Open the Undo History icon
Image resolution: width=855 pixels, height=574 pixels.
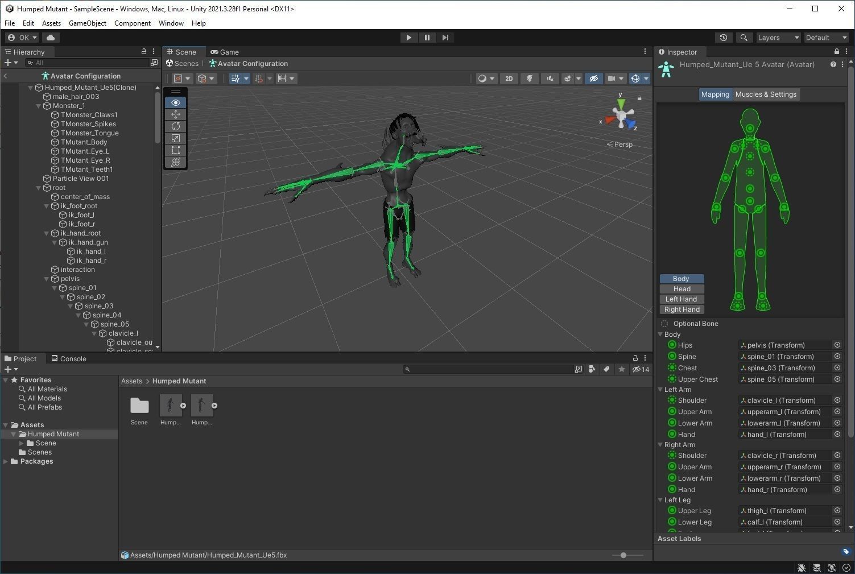724,38
